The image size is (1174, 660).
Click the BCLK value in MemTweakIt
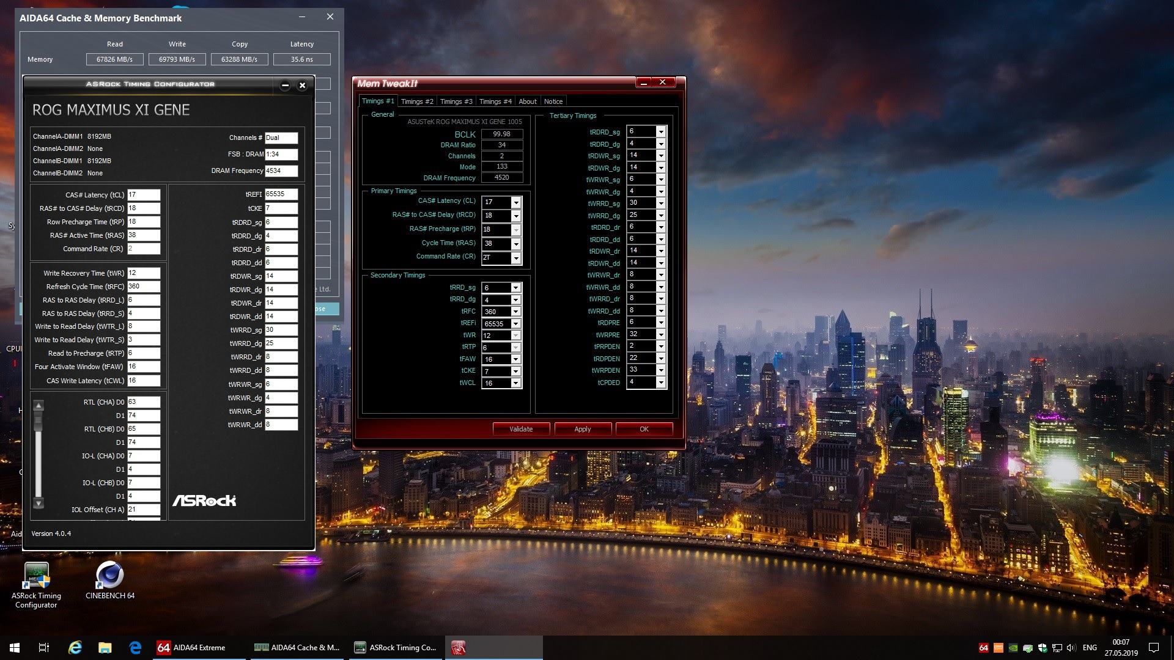click(502, 134)
